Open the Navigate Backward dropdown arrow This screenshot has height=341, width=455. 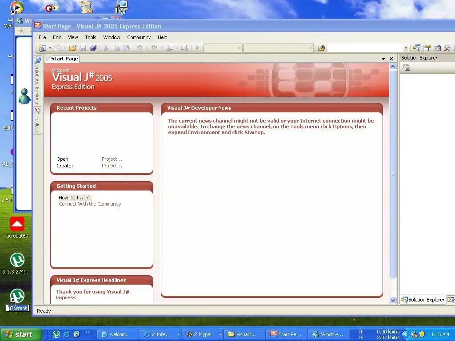coord(177,48)
